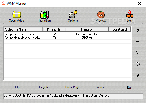Start merging with the Join filmstrip icon
Image resolution: width=146 pixels, height=103 pixels.
click(x=129, y=14)
